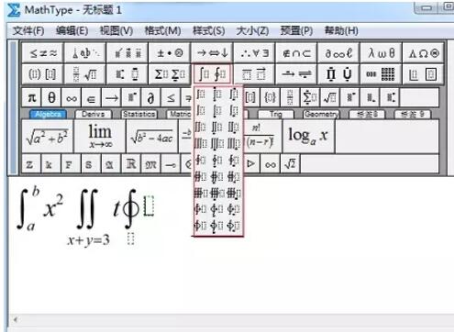Open the miscellaneous symbols palette (∂∞ℓ)
The width and height of the screenshot is (454, 332).
(x=338, y=53)
